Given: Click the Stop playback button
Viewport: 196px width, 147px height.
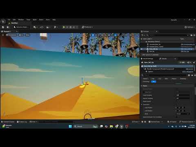Looking at the screenshot, I should click(x=71, y=27).
